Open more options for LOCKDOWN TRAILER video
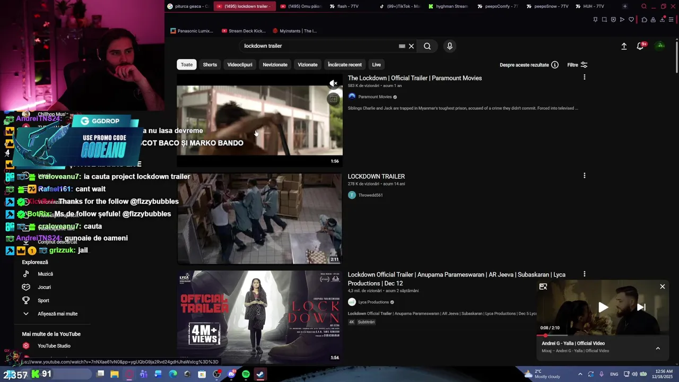 [x=585, y=176]
